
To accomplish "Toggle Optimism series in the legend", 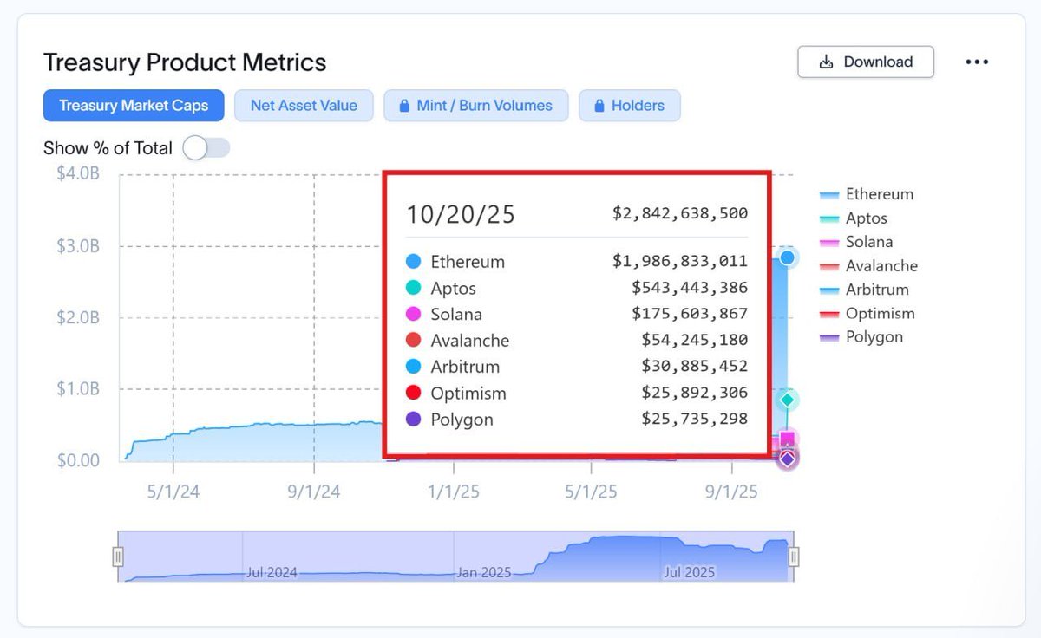I will pos(867,314).
